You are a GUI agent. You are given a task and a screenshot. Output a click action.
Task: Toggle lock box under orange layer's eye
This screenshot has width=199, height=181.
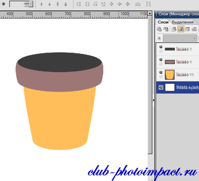[161, 77]
